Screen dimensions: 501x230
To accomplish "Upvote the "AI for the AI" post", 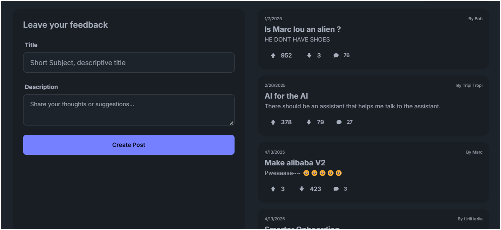I will (281, 122).
